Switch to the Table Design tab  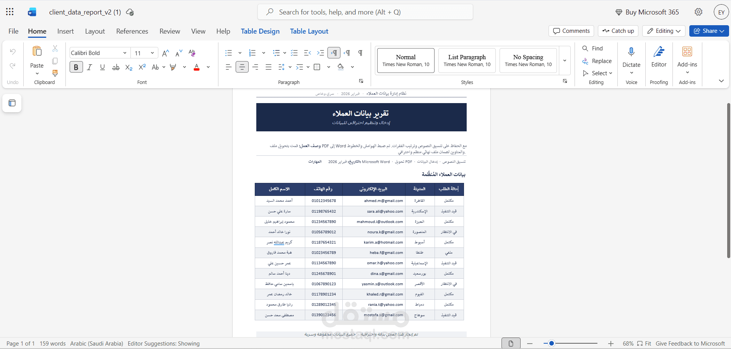click(260, 31)
